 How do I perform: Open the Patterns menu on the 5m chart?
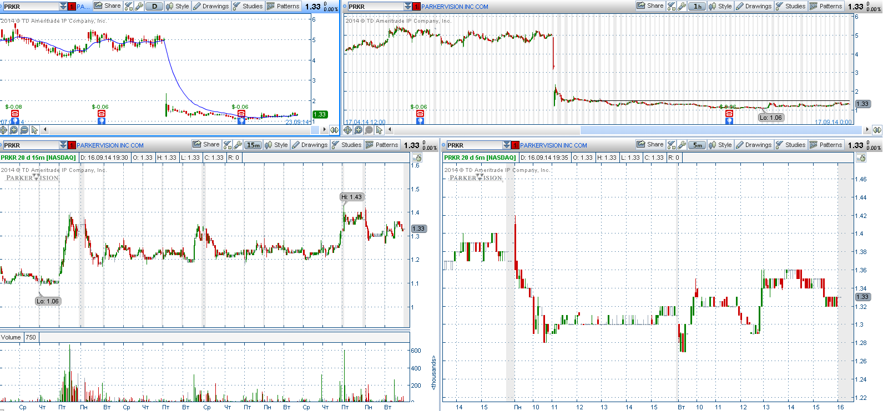(x=826, y=145)
